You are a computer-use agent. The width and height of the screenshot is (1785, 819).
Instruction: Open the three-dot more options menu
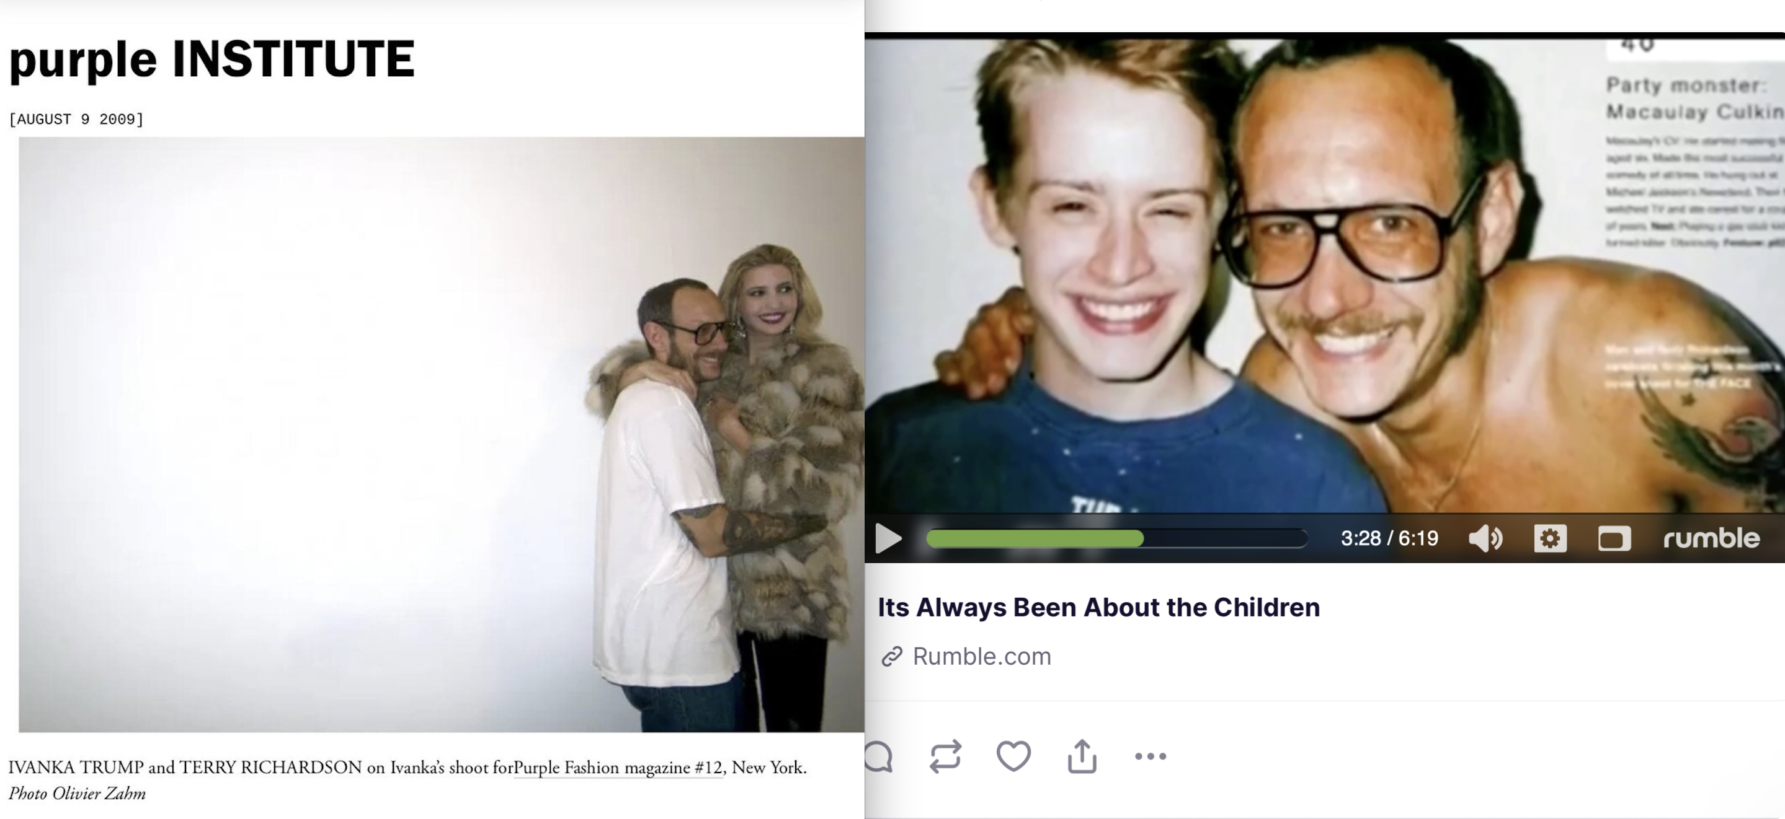pos(1151,756)
